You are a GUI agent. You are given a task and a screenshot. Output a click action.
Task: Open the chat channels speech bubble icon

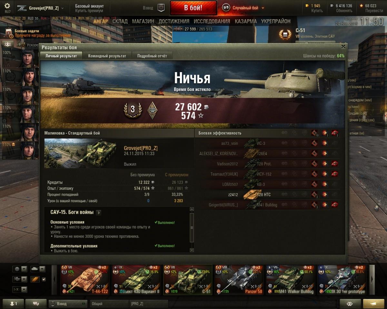[36, 304]
